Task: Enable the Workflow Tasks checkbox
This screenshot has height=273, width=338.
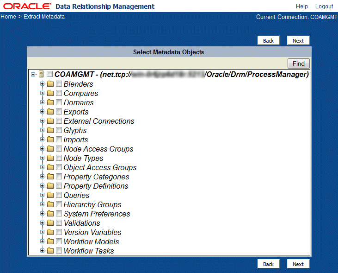Action: (59, 251)
